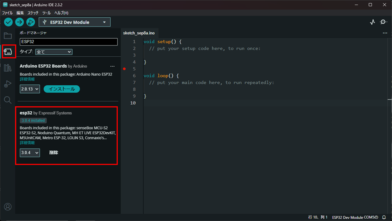
Task: Click the notifications bell in status bar
Action: click(x=384, y=218)
